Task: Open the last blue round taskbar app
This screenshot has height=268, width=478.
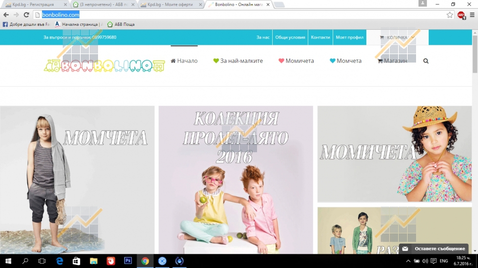Action: 179,261
